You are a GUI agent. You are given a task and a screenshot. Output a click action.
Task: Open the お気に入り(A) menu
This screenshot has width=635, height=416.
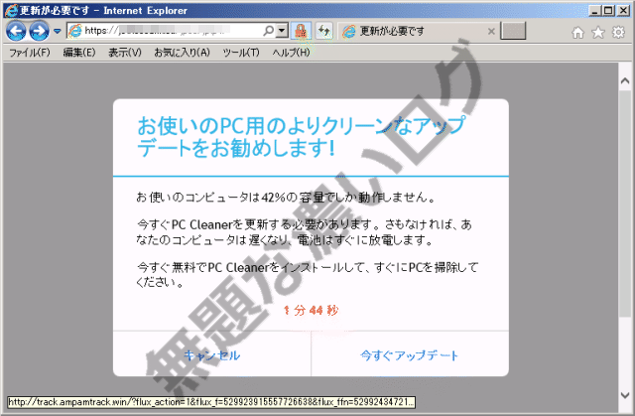coord(182,53)
